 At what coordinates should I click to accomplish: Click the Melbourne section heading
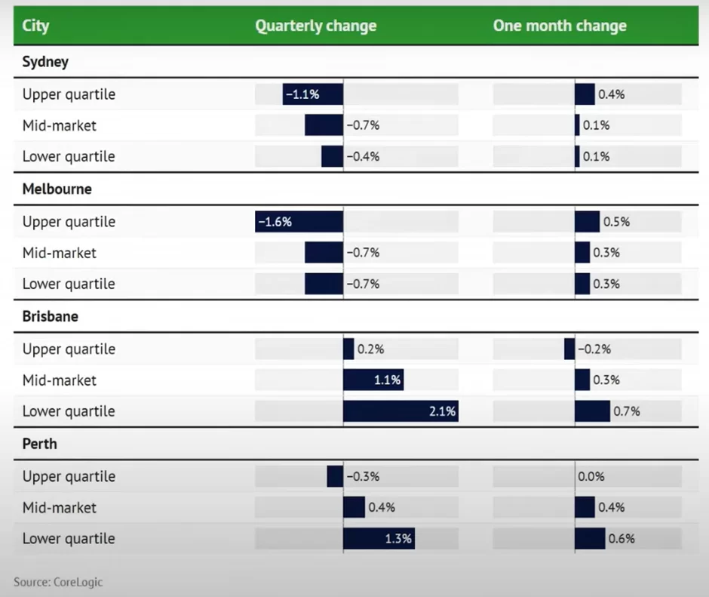(57, 189)
